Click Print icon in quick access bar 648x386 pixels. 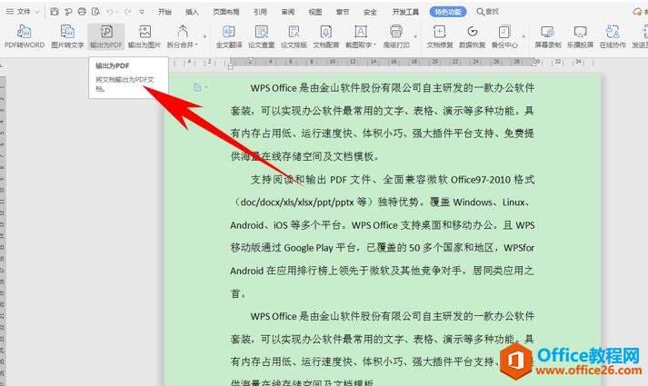82,12
